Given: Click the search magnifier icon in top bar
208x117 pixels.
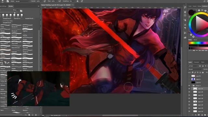Looking at the screenshot, I should click(x=204, y=1).
